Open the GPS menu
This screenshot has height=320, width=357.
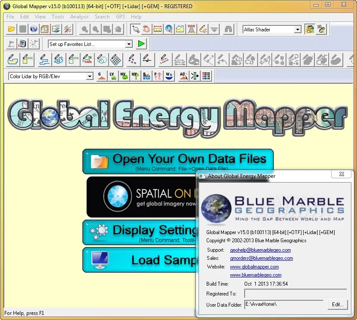coord(121,17)
